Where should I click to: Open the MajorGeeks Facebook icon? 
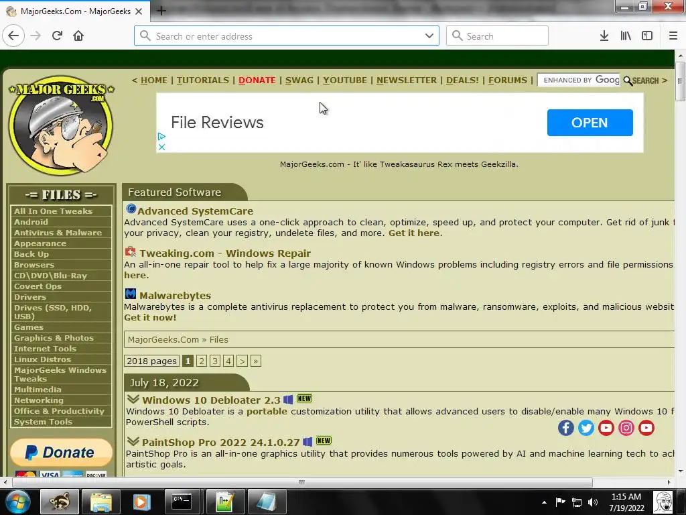[x=565, y=427]
